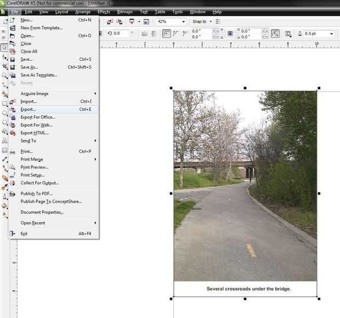Expand the Acquire Image submenu arrow
Viewport: 340px width, 318px height.
[x=95, y=93]
